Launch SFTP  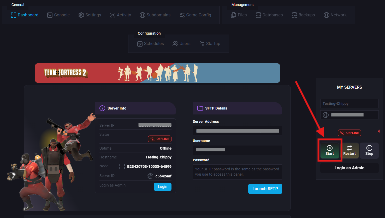tap(265, 189)
